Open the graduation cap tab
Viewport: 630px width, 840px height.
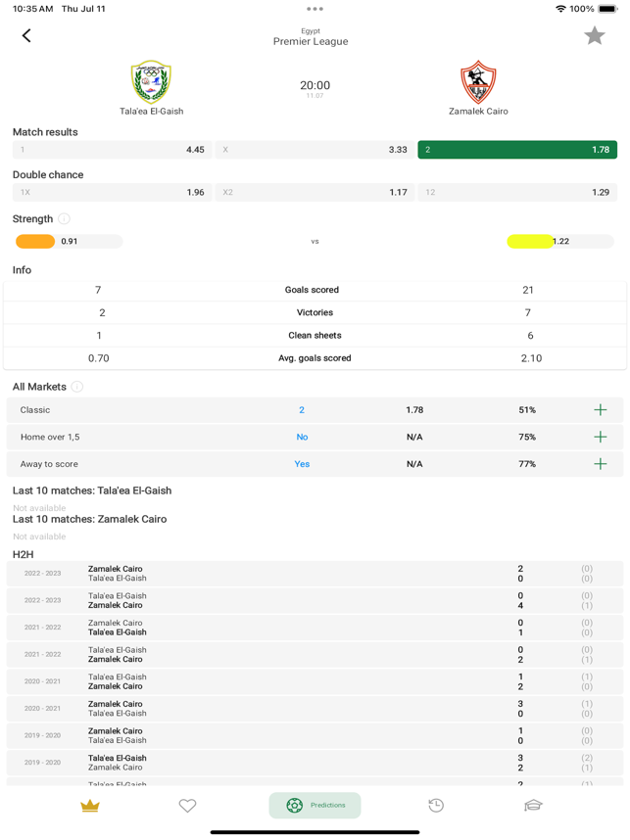[x=533, y=805]
